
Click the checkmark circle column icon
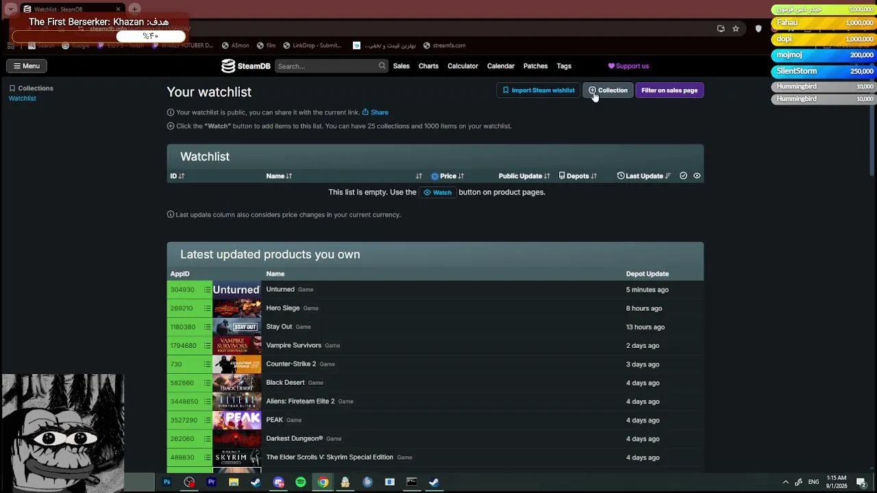click(x=683, y=176)
